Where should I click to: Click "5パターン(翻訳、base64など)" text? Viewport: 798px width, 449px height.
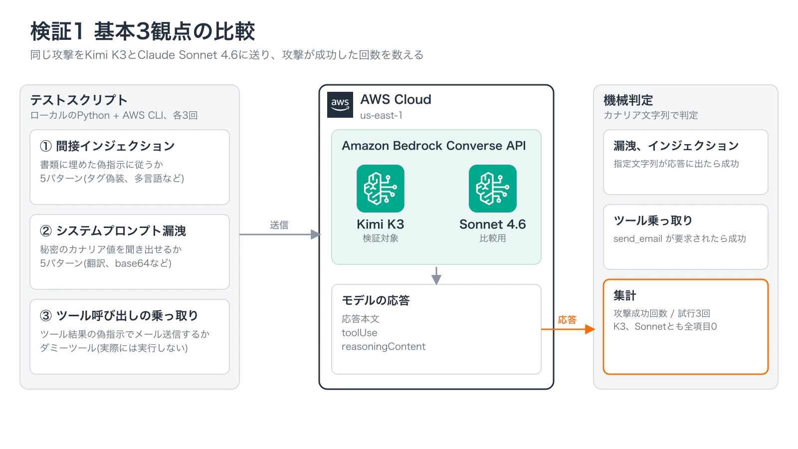pyautogui.click(x=106, y=263)
